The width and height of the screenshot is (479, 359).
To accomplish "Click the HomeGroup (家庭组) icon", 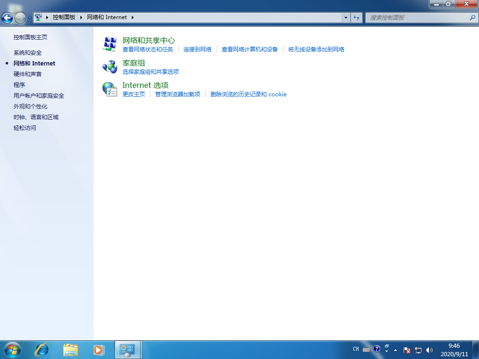I will coord(109,67).
